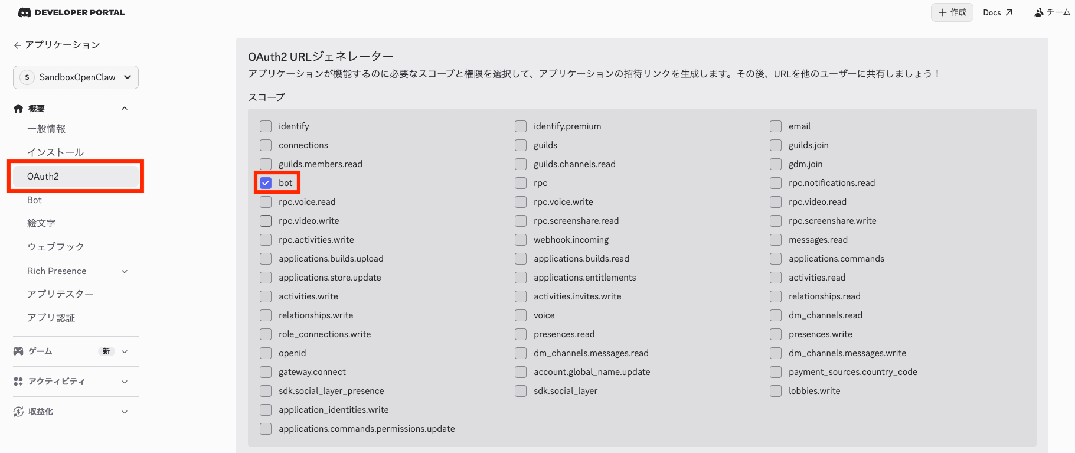Screen dimensions: 1075x453
Task: Enable the applications.commands scope checkbox
Action: coord(776,259)
